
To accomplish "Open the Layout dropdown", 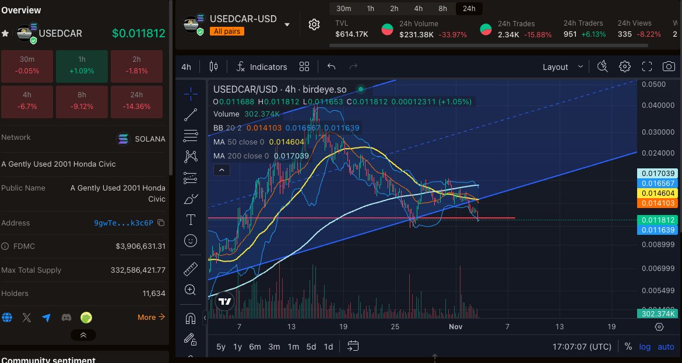I will click(563, 67).
